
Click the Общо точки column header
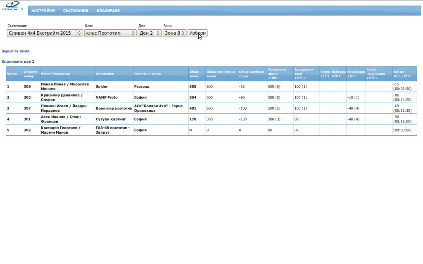(197, 74)
